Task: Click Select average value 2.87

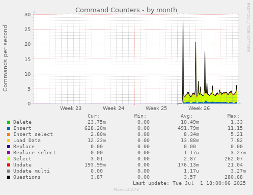Action: click(190, 159)
